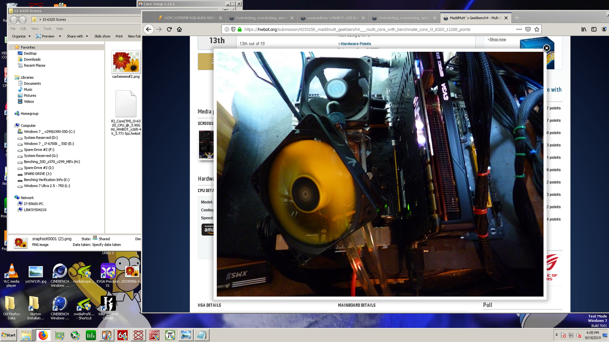Select I7-5960X-PC under Network
Screen dimensions: 609x342
point(33,204)
